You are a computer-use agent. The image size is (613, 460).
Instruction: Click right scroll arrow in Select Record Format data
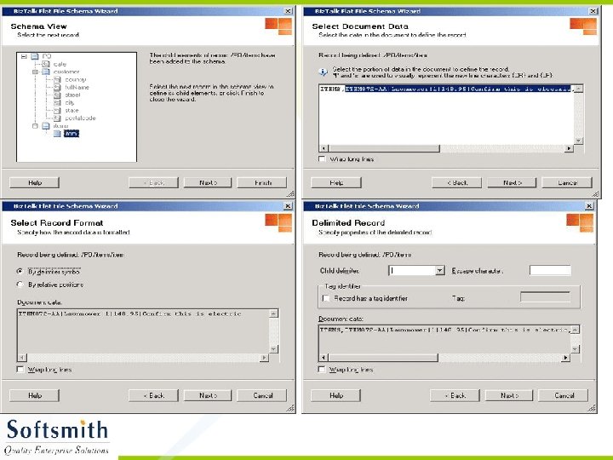[x=264, y=357]
